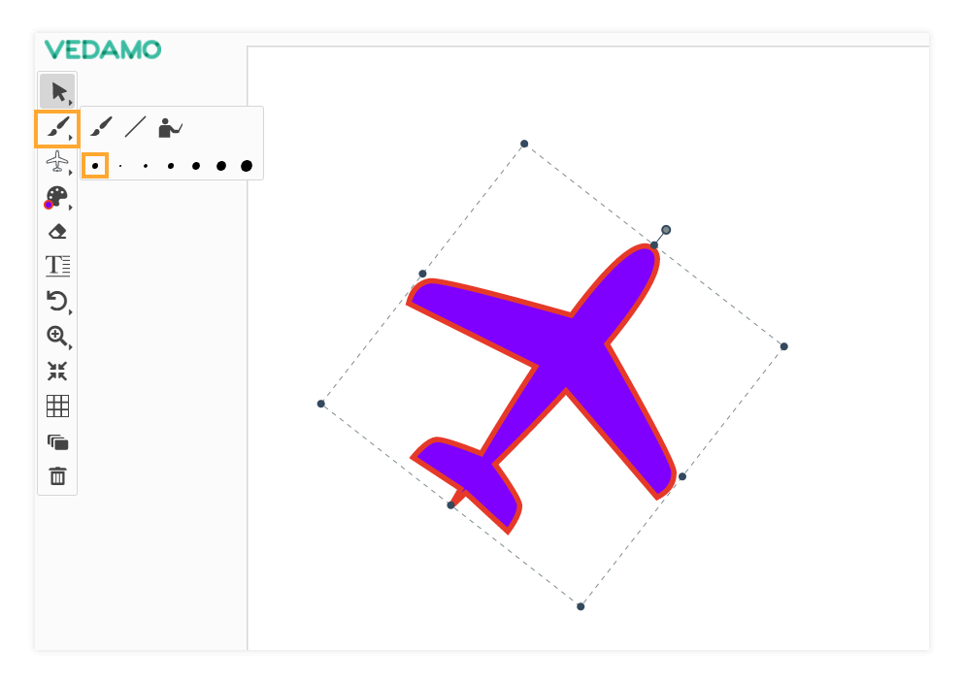Click the current color indicator on palette icon

(49, 205)
